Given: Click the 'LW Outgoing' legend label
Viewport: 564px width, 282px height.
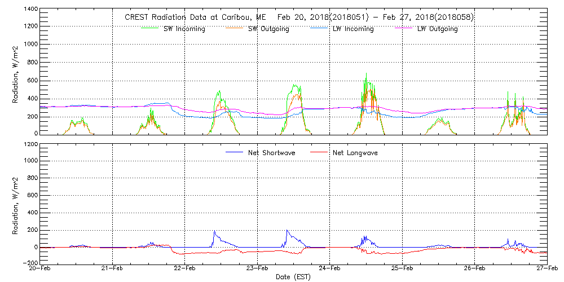Looking at the screenshot, I should pyautogui.click(x=437, y=29).
